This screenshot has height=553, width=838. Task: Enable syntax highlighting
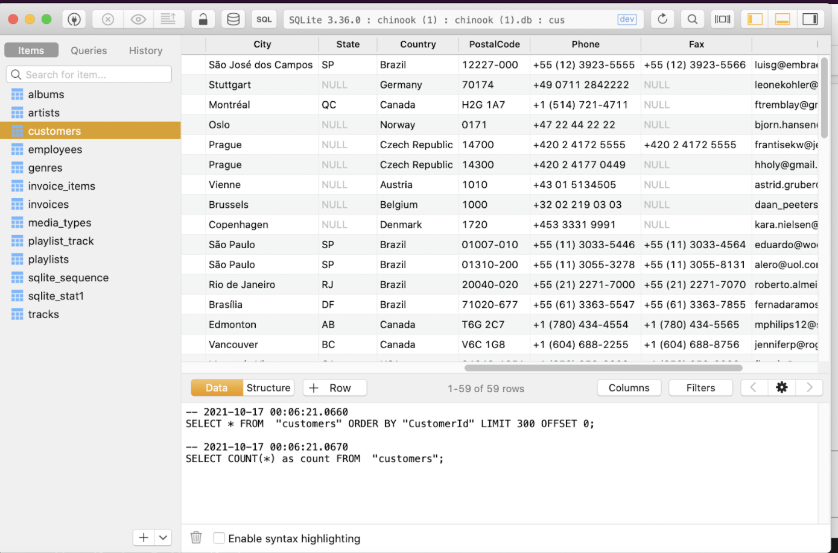(x=218, y=538)
